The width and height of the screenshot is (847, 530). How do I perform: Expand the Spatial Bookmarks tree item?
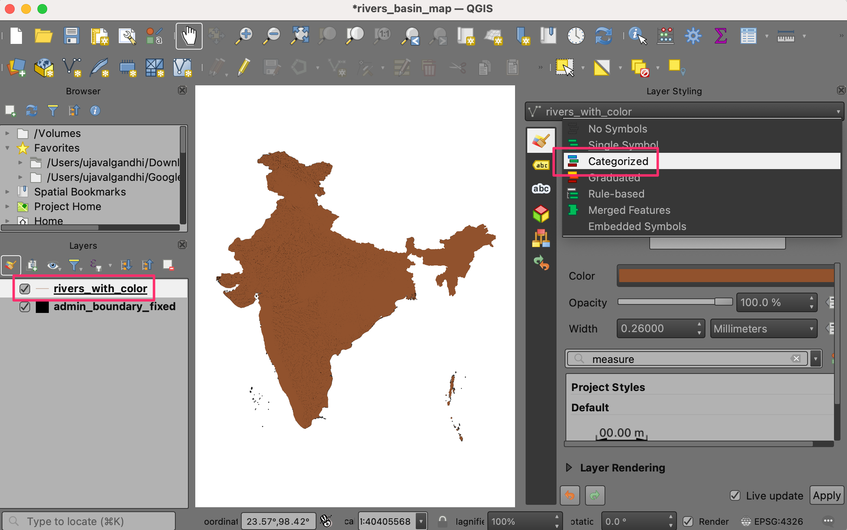tap(7, 192)
